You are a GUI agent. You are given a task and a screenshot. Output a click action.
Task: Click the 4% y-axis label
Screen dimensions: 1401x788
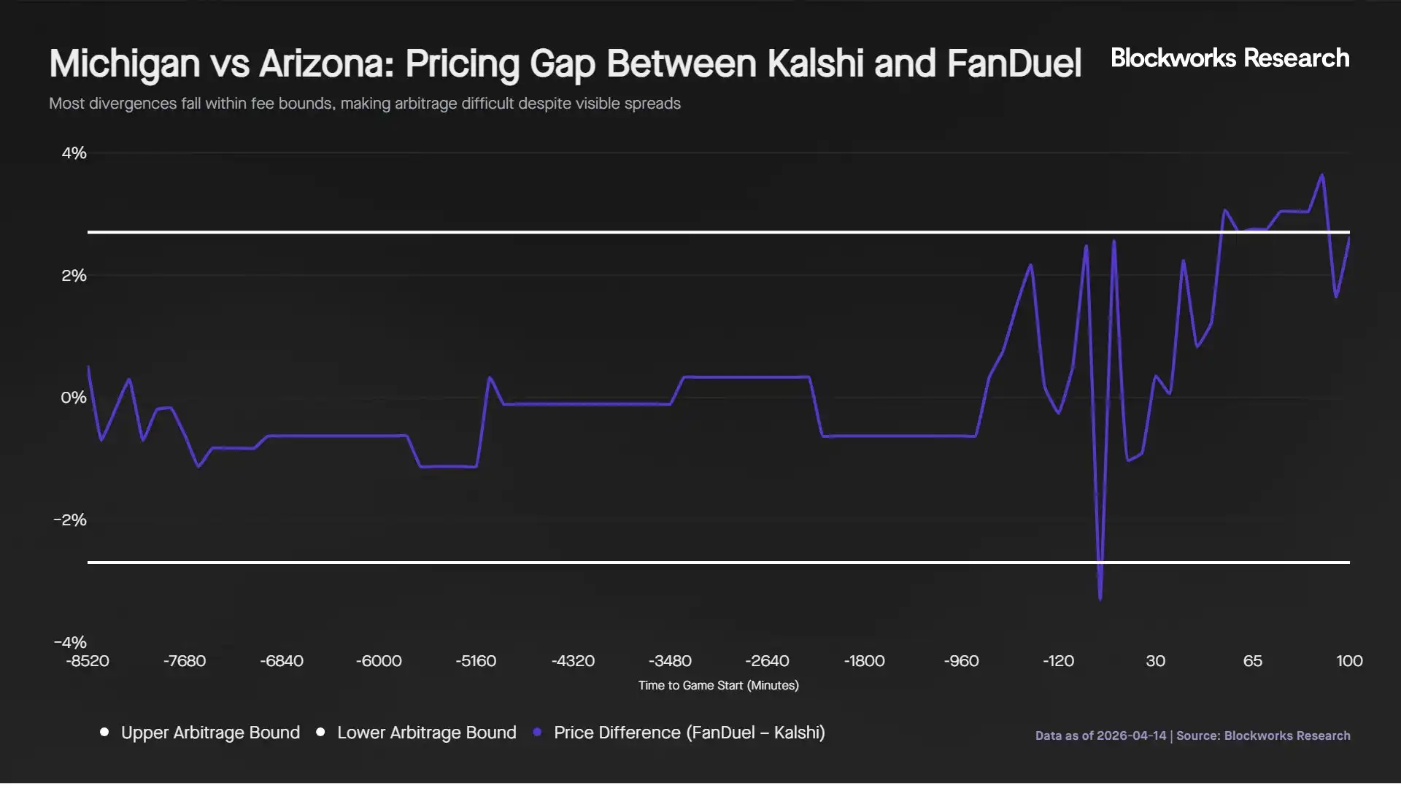point(74,153)
